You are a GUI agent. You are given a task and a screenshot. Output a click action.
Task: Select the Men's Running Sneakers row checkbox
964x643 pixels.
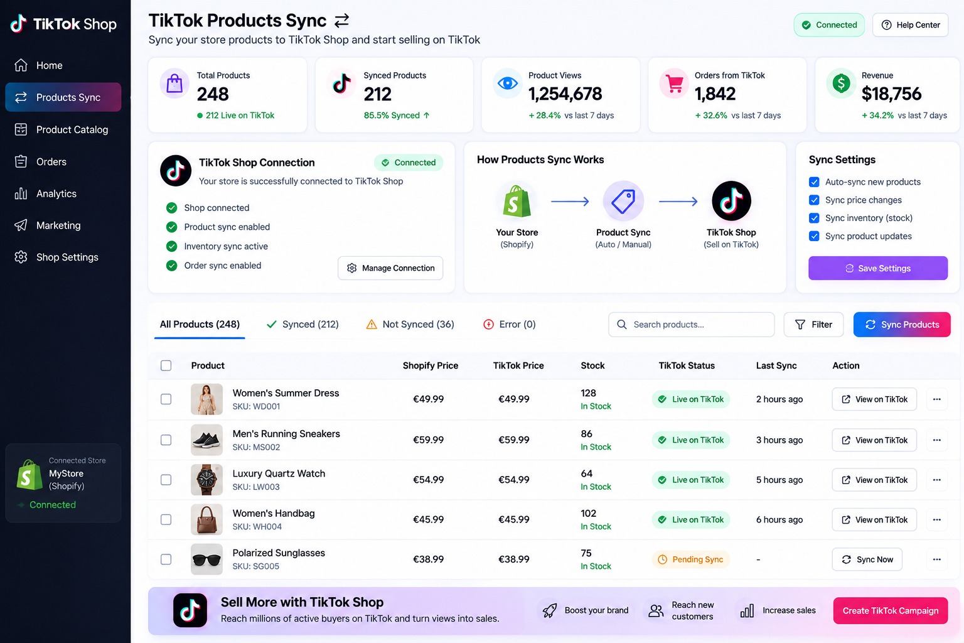166,440
